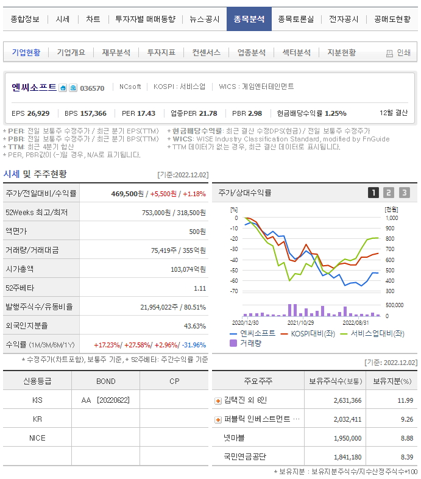Click the AA [20220622] bond rating
421x479 pixels.
(105, 400)
